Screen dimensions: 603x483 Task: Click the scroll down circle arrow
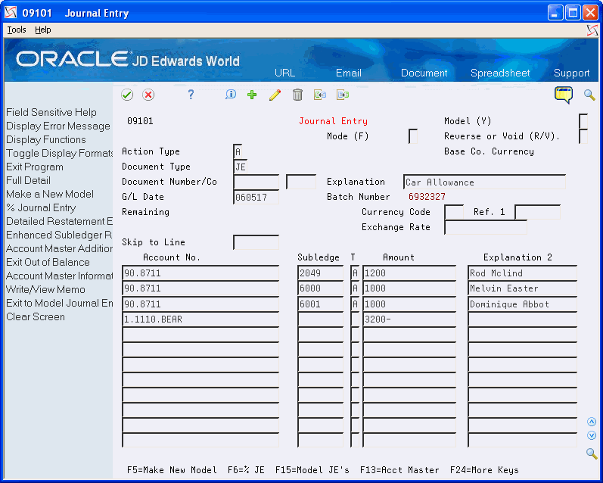pyautogui.click(x=592, y=435)
